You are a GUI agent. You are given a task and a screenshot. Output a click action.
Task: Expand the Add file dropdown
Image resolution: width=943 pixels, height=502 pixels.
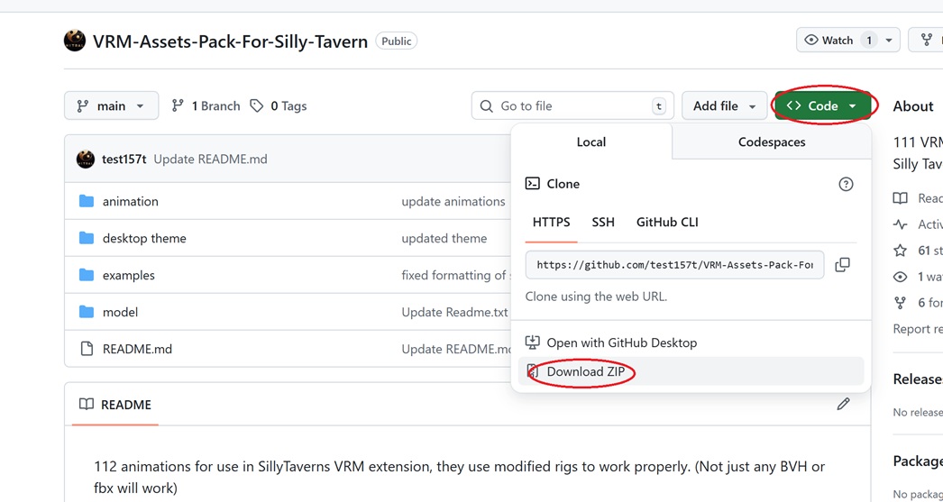723,105
